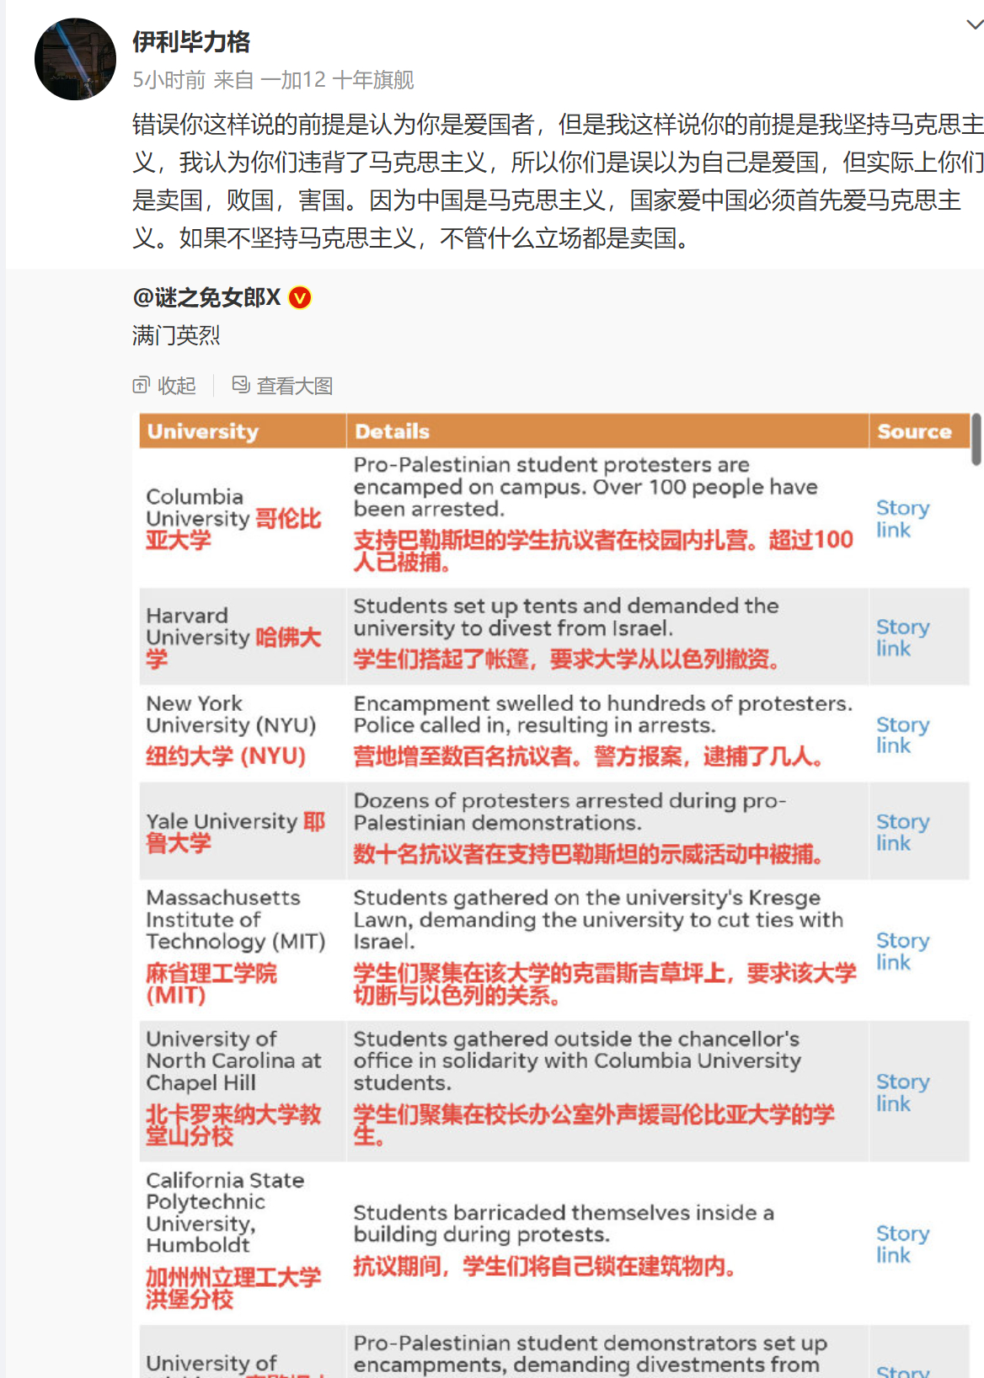
Task: Click the post body text starting 错误你这样说
Action: tap(558, 181)
